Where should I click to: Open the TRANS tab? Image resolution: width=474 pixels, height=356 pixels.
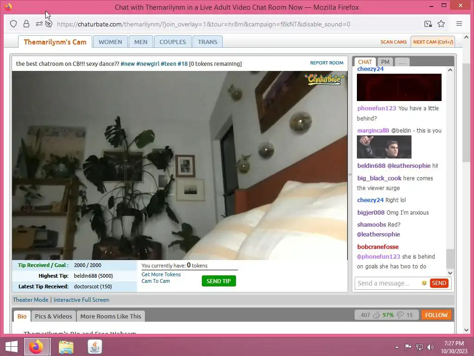click(x=208, y=42)
